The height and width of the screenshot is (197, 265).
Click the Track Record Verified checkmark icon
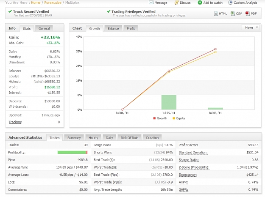tap(10, 11)
